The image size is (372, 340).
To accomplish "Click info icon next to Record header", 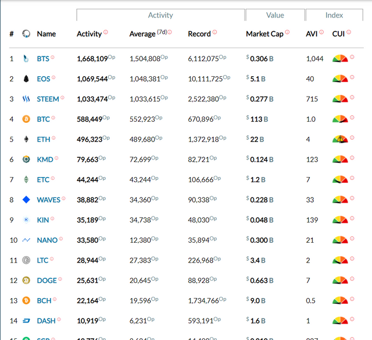I will 214,32.
